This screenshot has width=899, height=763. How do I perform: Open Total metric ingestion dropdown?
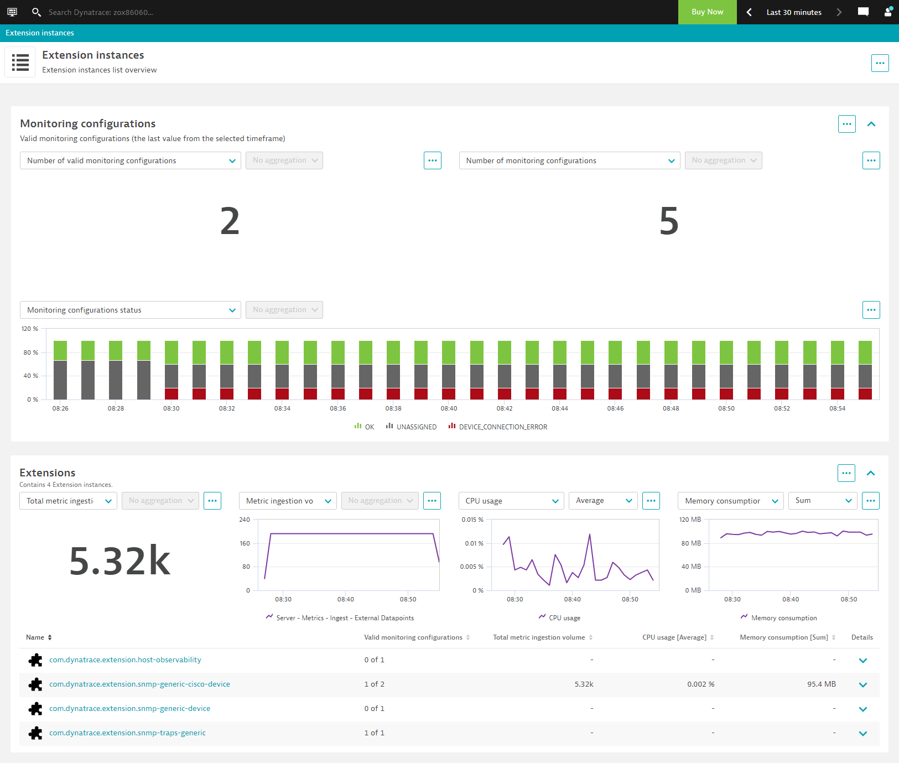point(68,501)
